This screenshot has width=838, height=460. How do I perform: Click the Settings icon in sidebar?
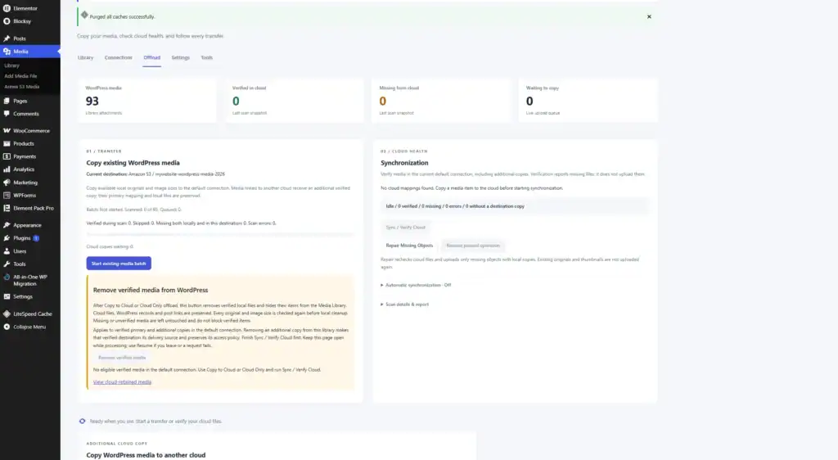click(x=7, y=296)
